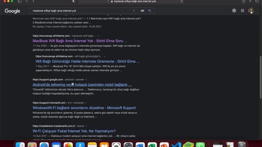Toggle the Safari sidebar button
This screenshot has height=147, width=262.
point(19,1)
